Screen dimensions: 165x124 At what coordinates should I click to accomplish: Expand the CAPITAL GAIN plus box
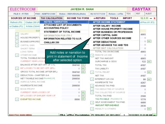click(17, 45)
